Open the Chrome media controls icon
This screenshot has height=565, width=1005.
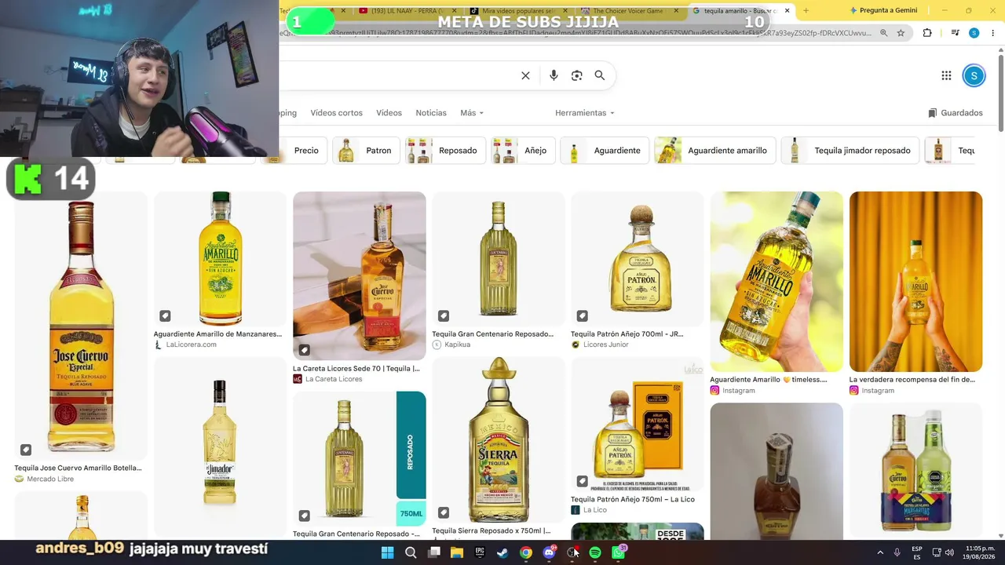pos(955,33)
